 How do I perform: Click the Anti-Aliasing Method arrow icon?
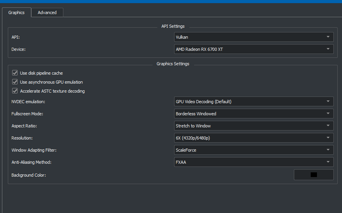pos(328,162)
